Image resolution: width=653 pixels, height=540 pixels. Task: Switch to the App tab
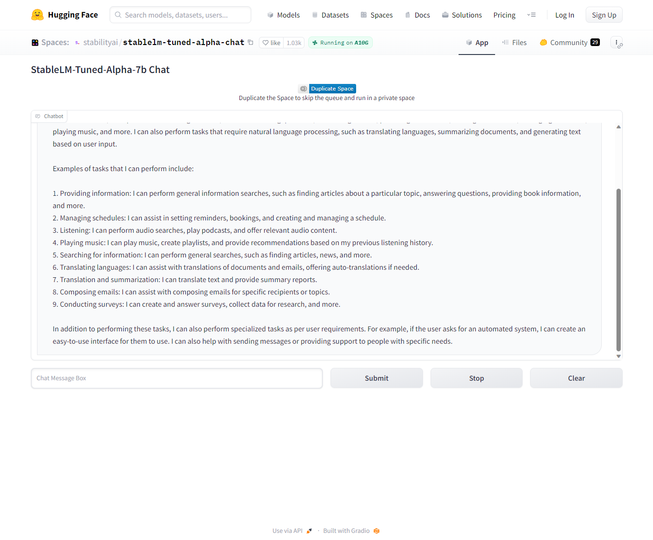pos(477,43)
